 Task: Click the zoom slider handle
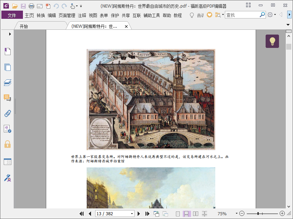(x=258, y=214)
